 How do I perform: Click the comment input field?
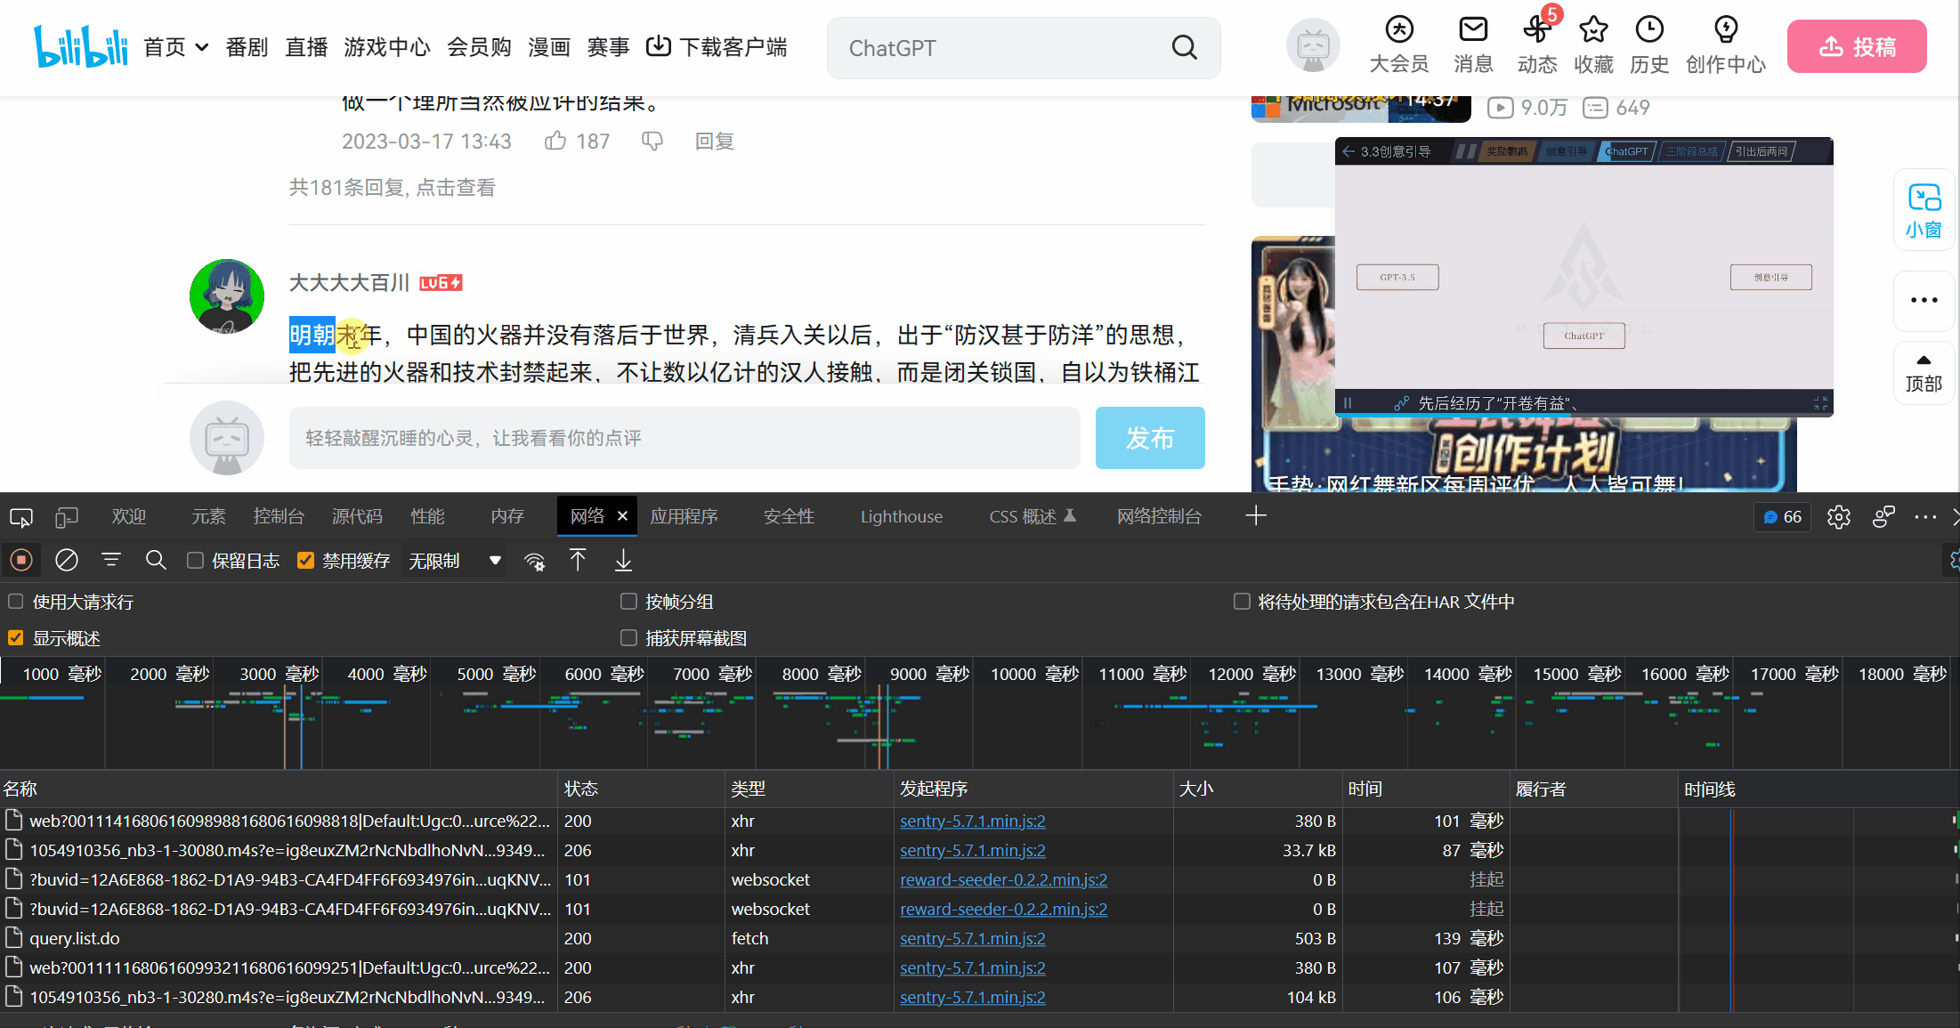tap(684, 438)
